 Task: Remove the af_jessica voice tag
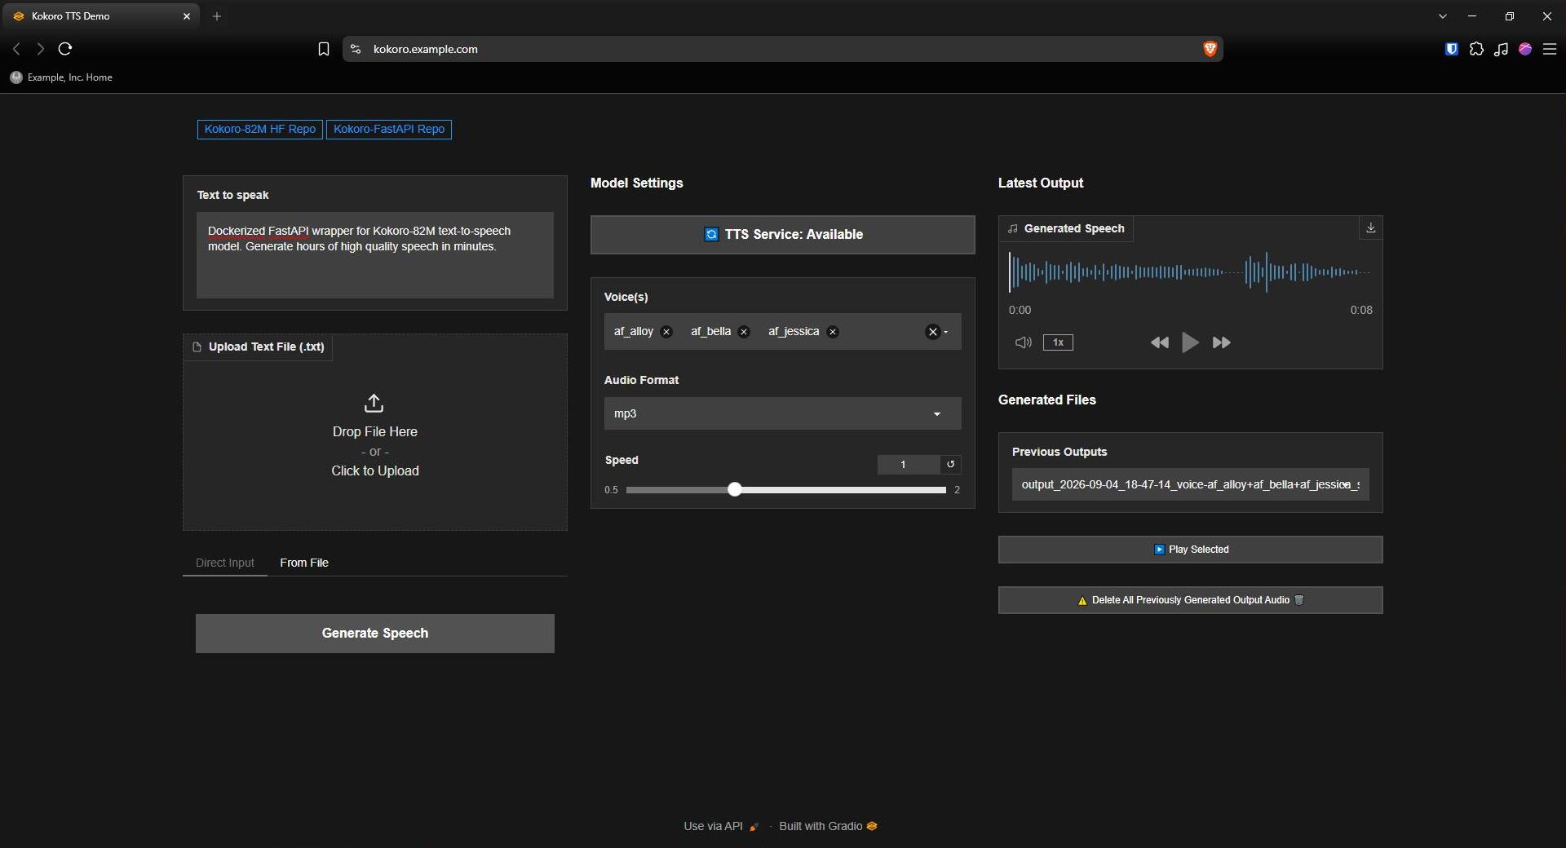(x=832, y=332)
